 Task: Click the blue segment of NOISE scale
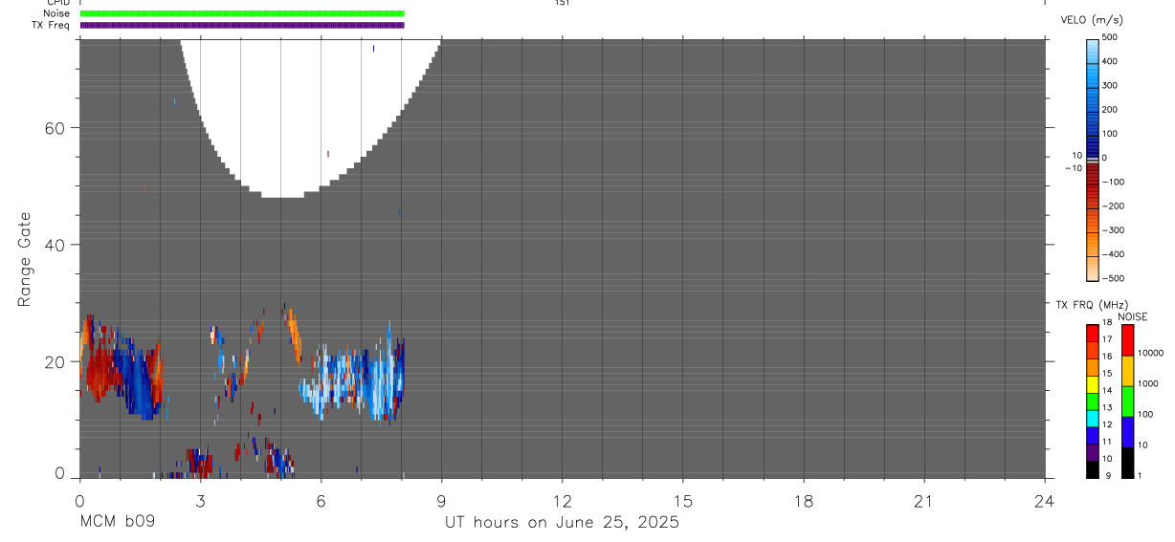pyautogui.click(x=1127, y=432)
